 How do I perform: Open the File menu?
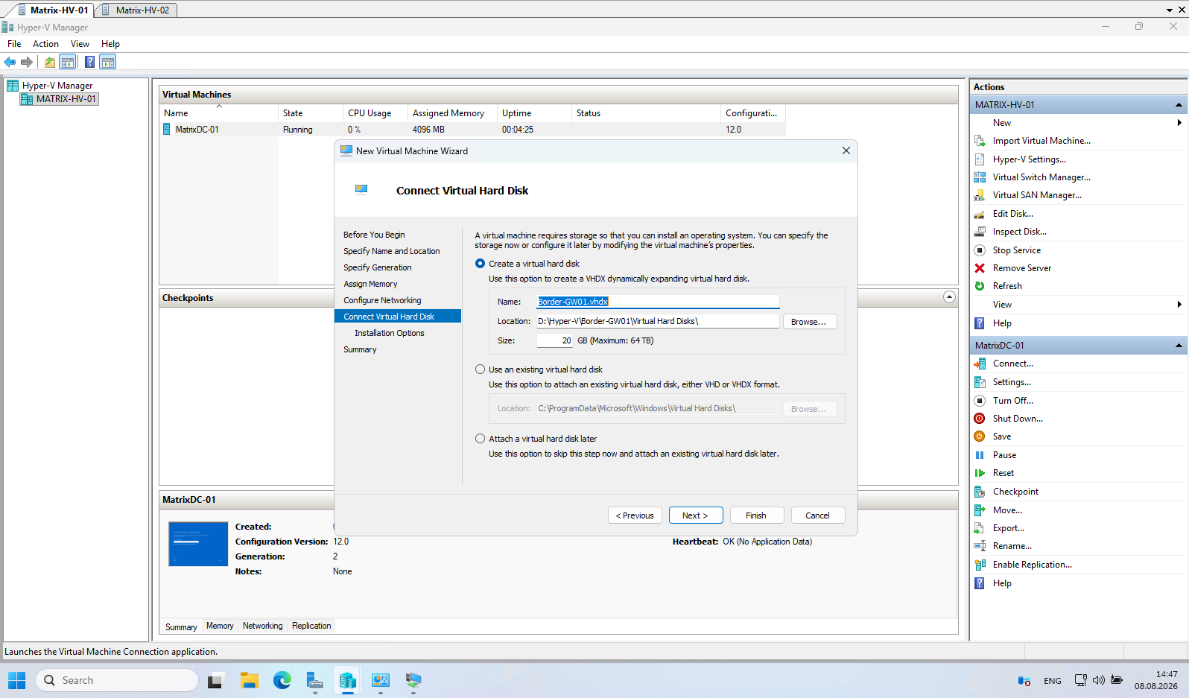(x=14, y=44)
